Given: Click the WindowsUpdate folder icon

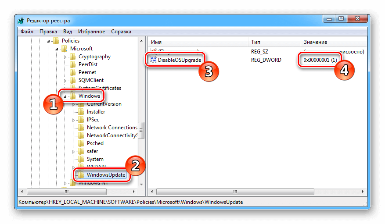Looking at the screenshot, I should pos(81,175).
